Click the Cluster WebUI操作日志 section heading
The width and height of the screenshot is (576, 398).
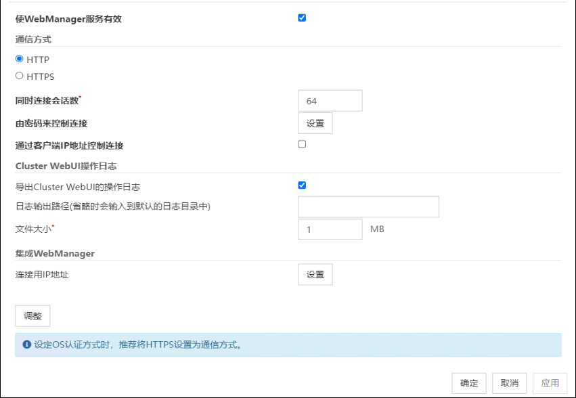(x=62, y=166)
